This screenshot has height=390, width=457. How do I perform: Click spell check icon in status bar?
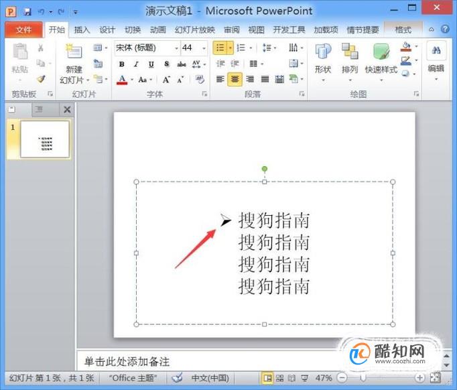[x=177, y=378]
